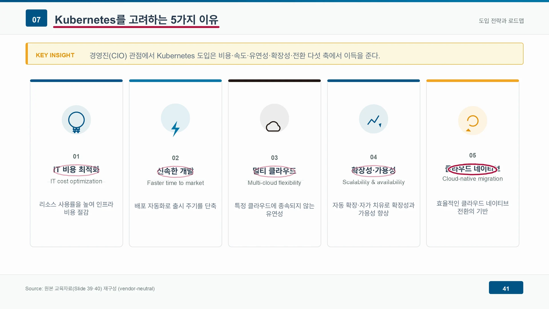Click the subtitle 'IT cost optimization'
Image resolution: width=549 pixels, height=309 pixels.
[76, 181]
